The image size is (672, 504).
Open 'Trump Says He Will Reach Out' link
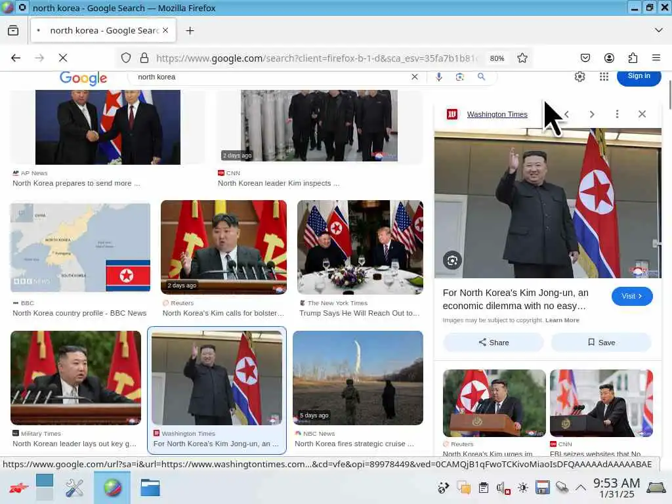tap(359, 313)
